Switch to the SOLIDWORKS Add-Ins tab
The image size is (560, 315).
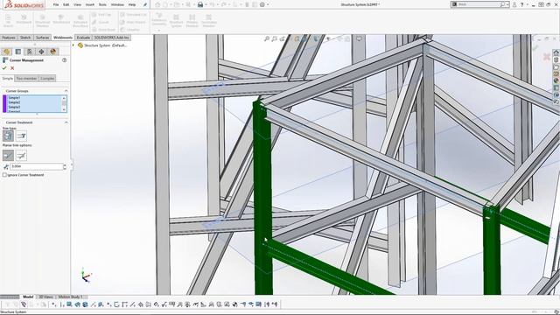[111, 38]
